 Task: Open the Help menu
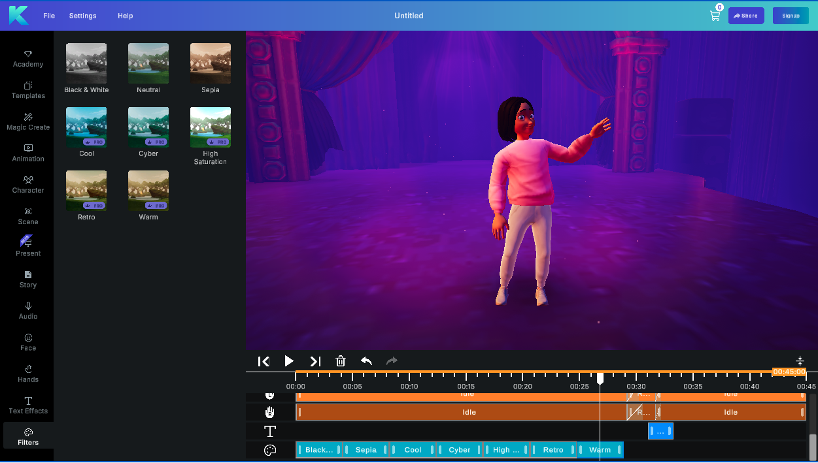[125, 15]
